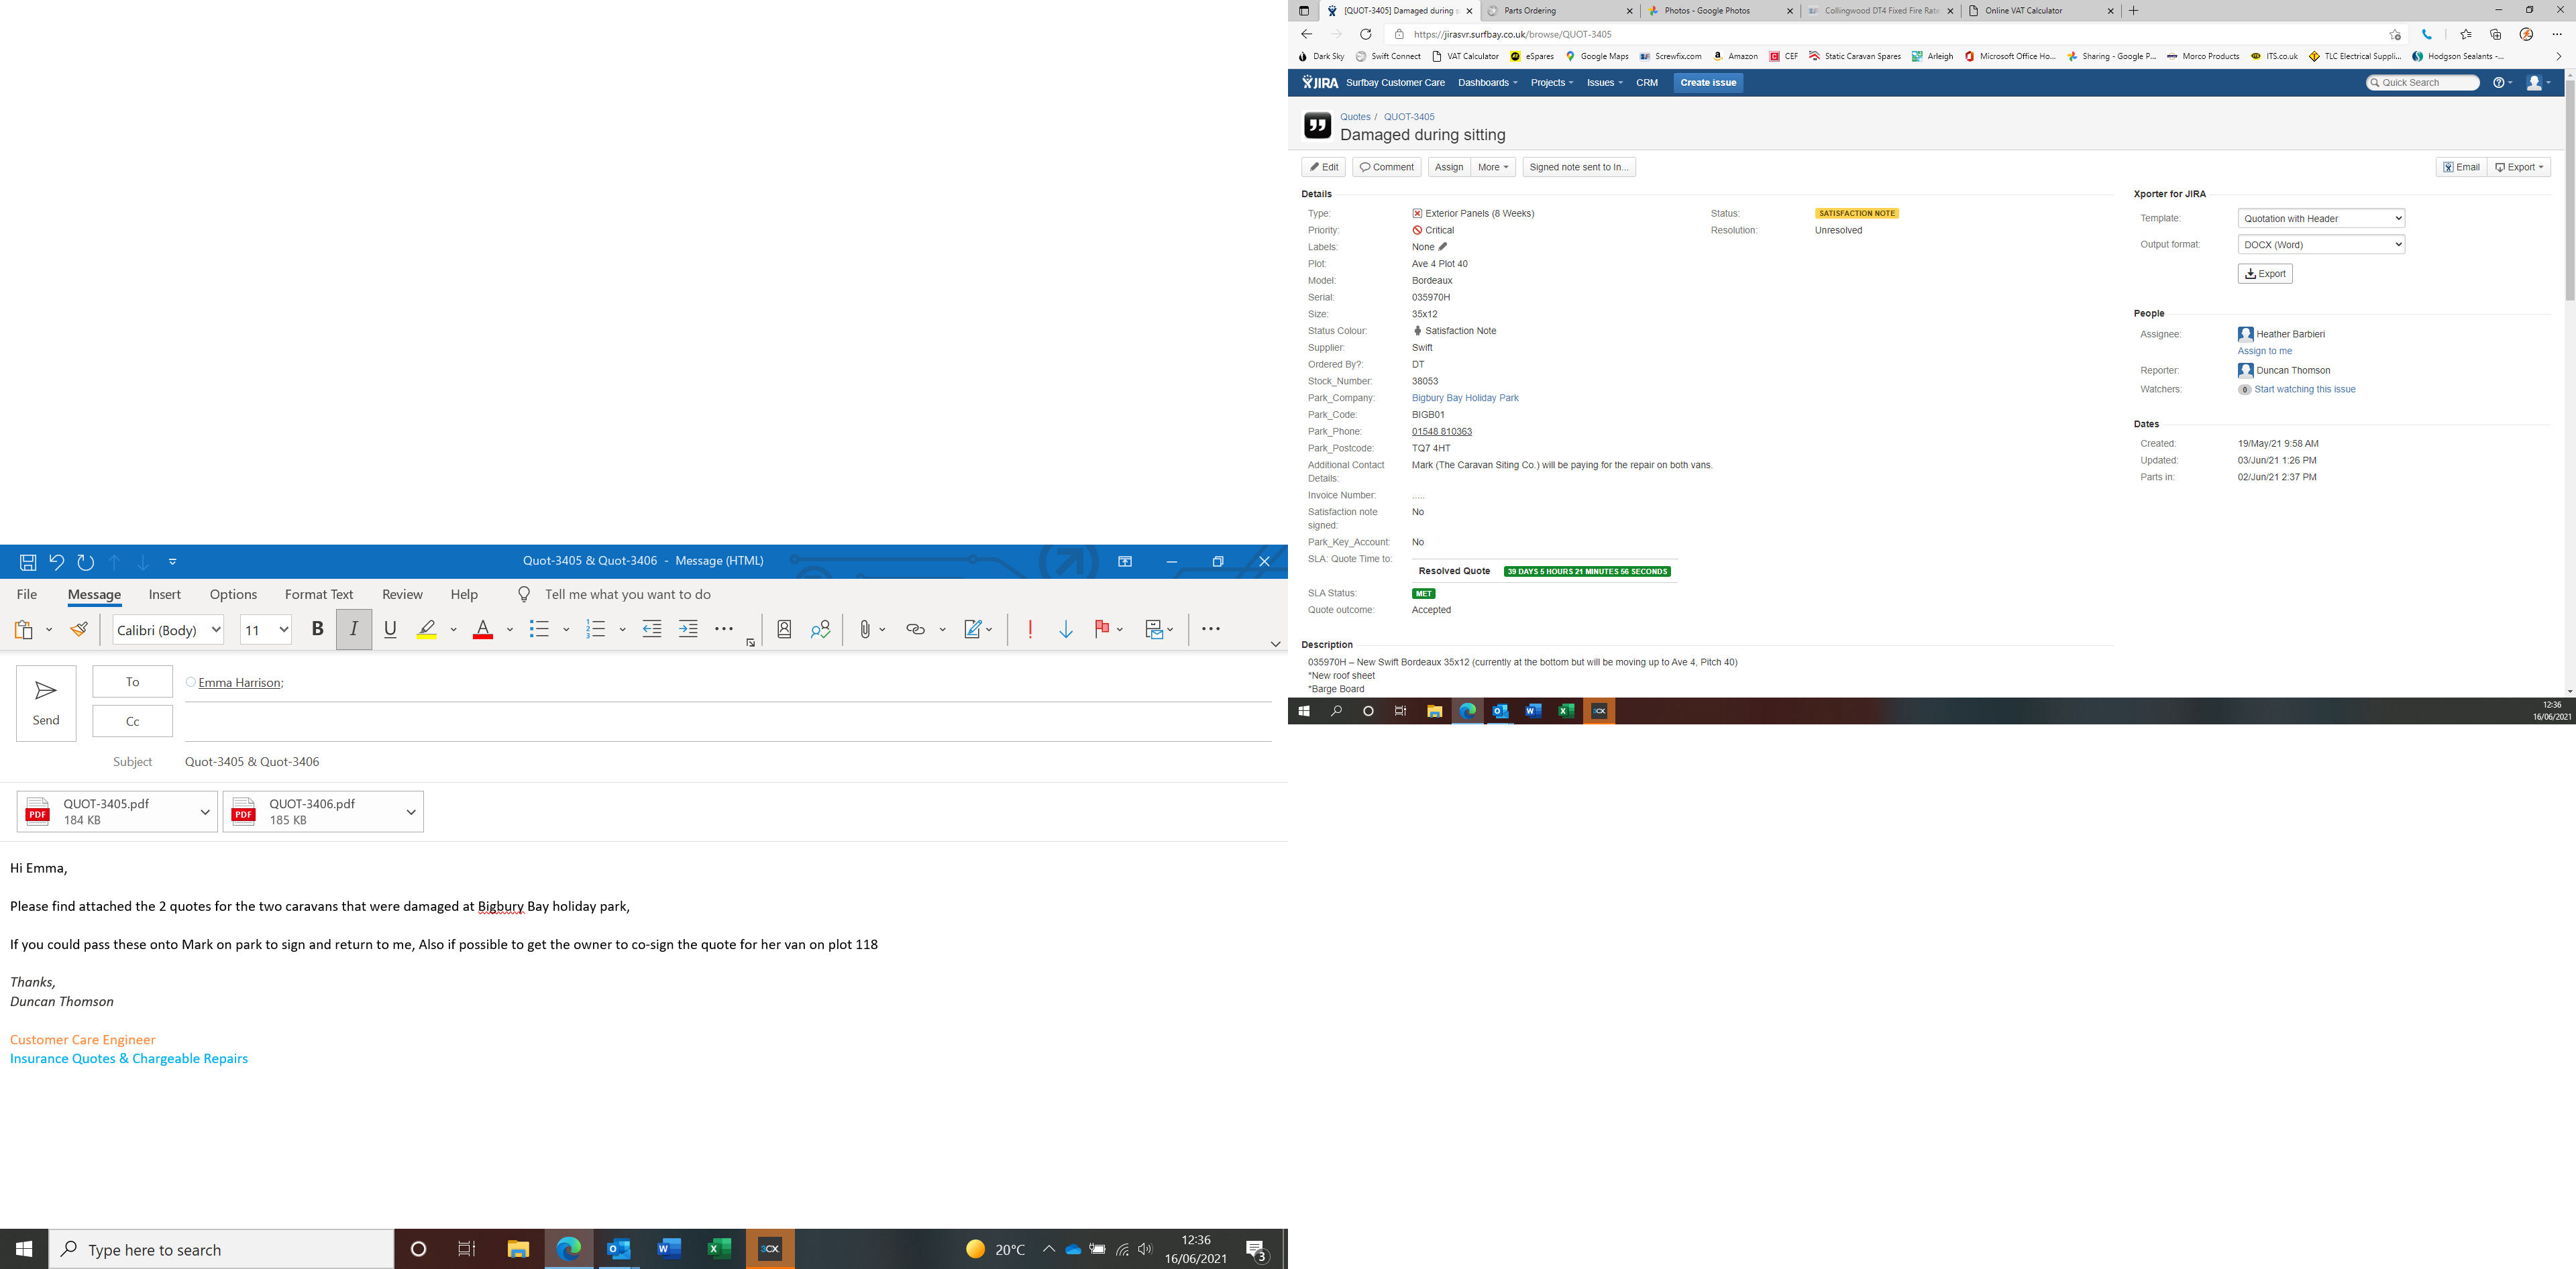Click the Insert Link icon

[x=915, y=629]
